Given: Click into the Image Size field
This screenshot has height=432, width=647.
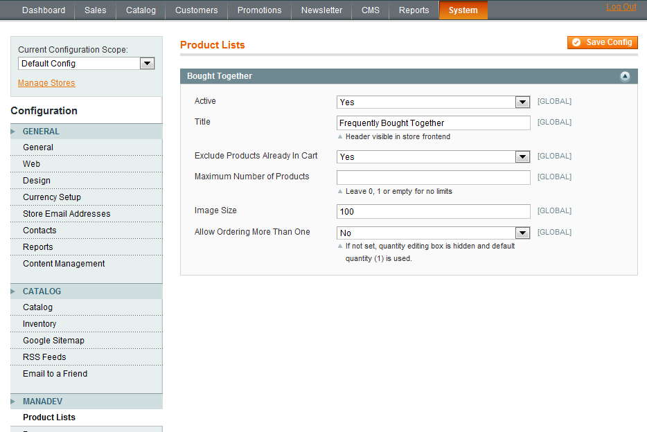Looking at the screenshot, I should coord(433,211).
